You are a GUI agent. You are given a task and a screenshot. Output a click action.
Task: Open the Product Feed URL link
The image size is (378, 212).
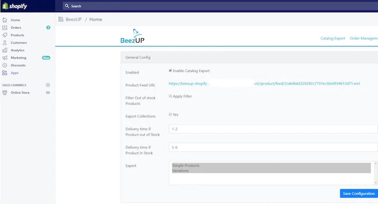[x=264, y=83]
